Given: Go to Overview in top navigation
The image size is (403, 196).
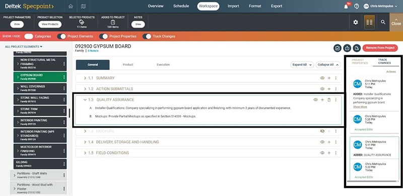Looking at the screenshot, I should (156, 6).
